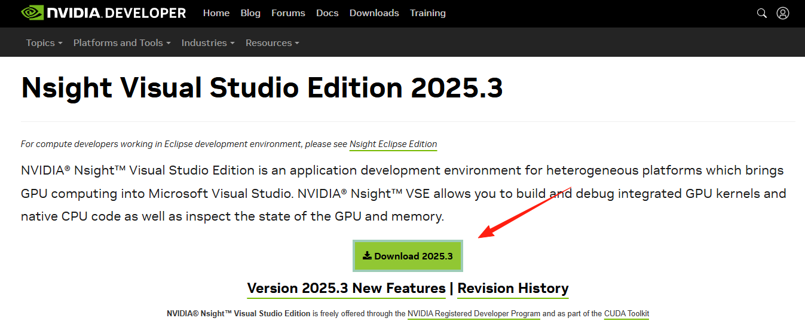Screen dimensions: 805x327
Task: Open the search magnifier icon
Action: [x=761, y=13]
